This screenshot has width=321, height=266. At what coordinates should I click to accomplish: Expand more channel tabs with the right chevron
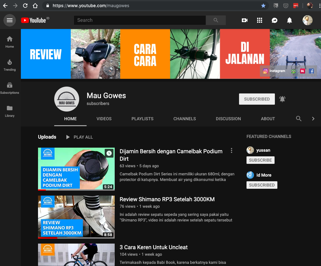click(x=313, y=119)
